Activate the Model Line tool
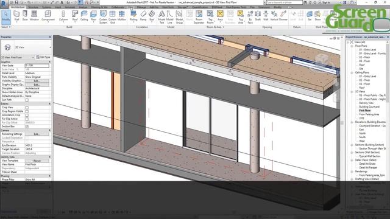 (170, 17)
